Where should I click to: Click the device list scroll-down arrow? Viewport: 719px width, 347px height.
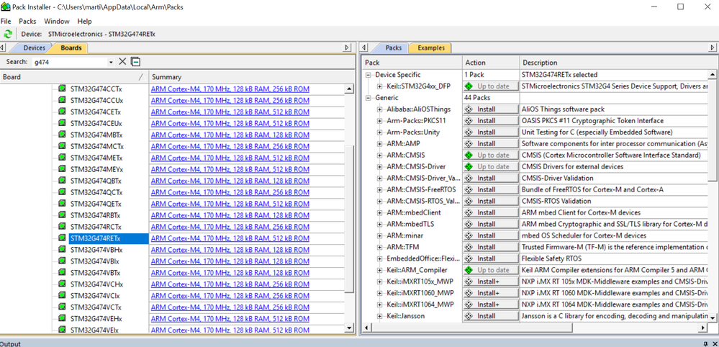pyautogui.click(x=349, y=328)
